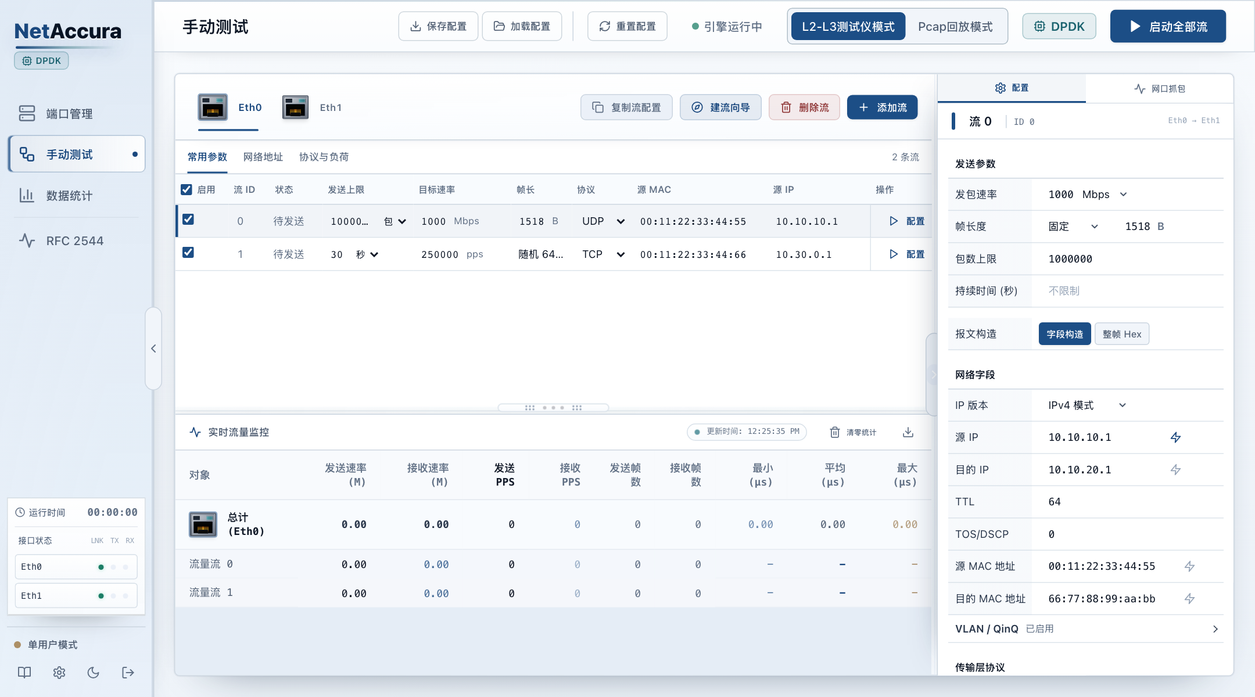Start flow 0 with play icon
Image resolution: width=1255 pixels, height=697 pixels.
894,221
